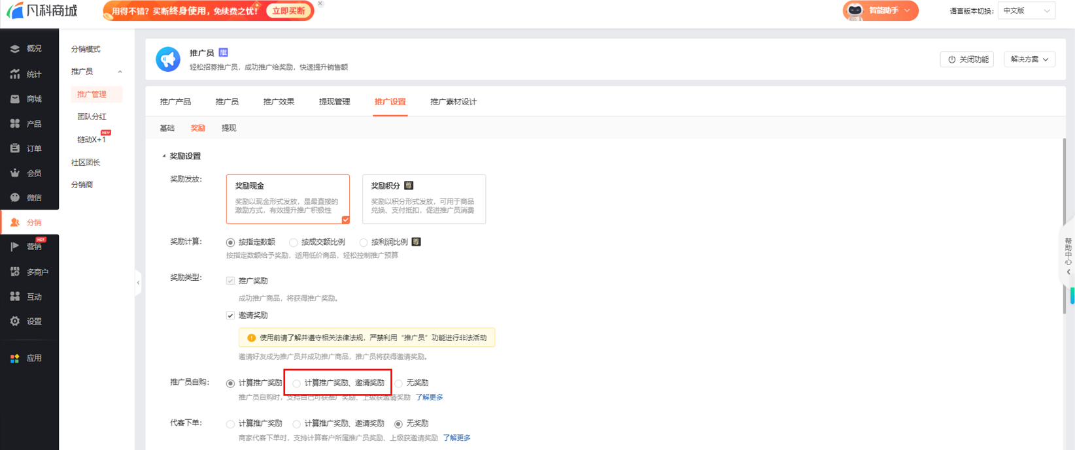Select 推广员自购 计算推广奖励、邀请奖励 radio
Image resolution: width=1075 pixels, height=450 pixels.
pyautogui.click(x=296, y=383)
